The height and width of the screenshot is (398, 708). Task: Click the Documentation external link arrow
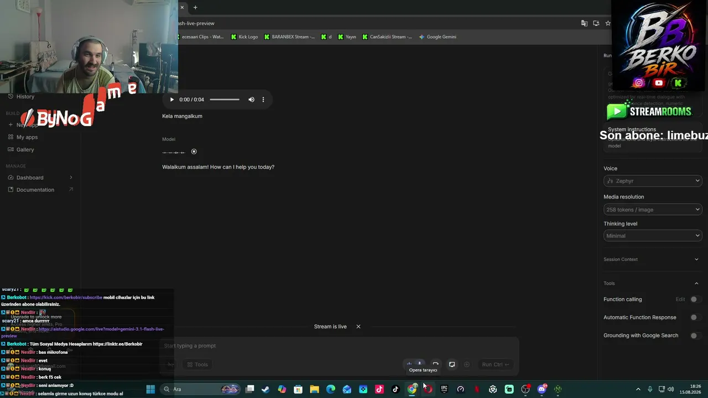(71, 190)
